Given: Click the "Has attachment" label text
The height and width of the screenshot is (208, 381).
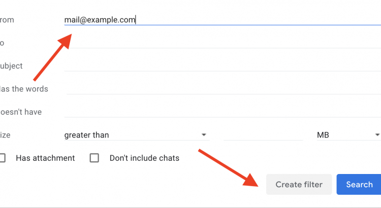Looking at the screenshot, I should click(45, 158).
